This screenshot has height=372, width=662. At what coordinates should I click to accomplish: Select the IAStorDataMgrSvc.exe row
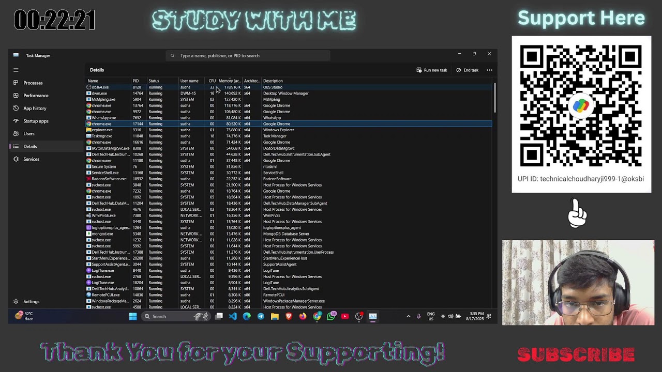[289, 148]
